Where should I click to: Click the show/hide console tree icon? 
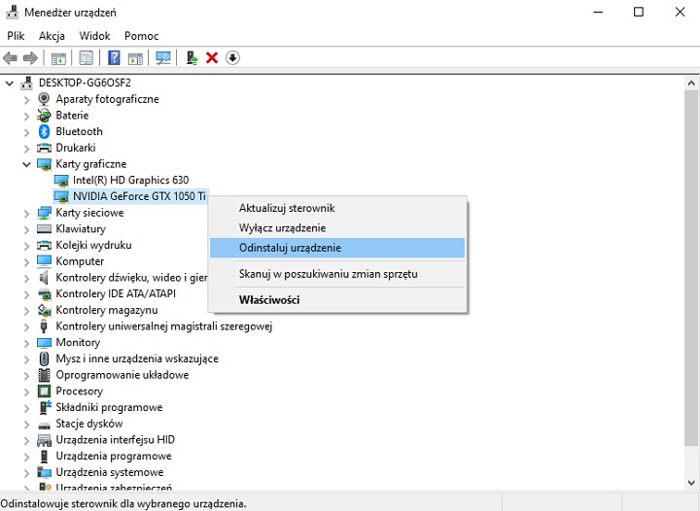(x=58, y=58)
